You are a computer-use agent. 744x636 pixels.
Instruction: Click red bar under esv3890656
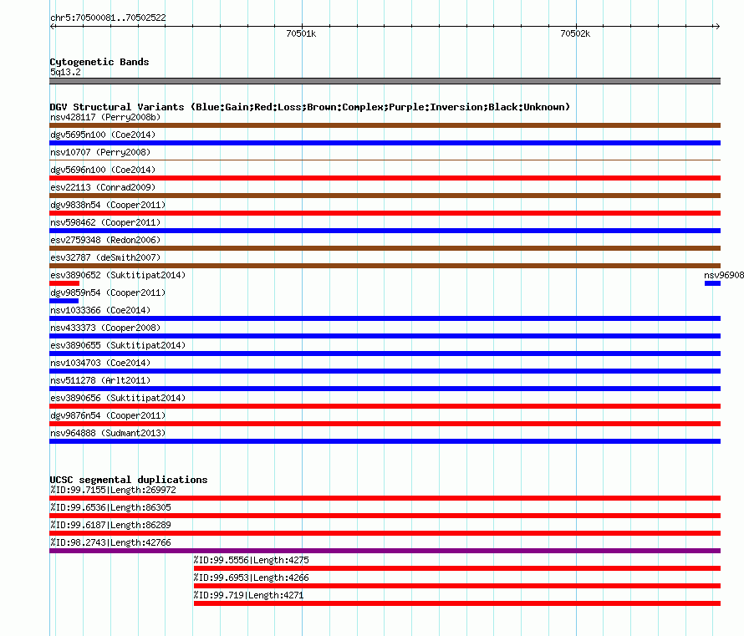[x=385, y=406]
